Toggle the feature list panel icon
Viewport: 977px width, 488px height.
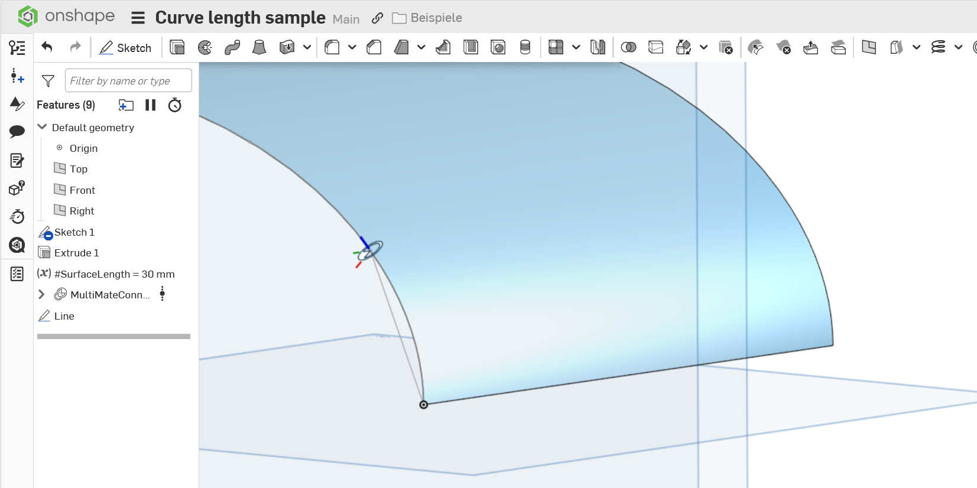tap(17, 48)
